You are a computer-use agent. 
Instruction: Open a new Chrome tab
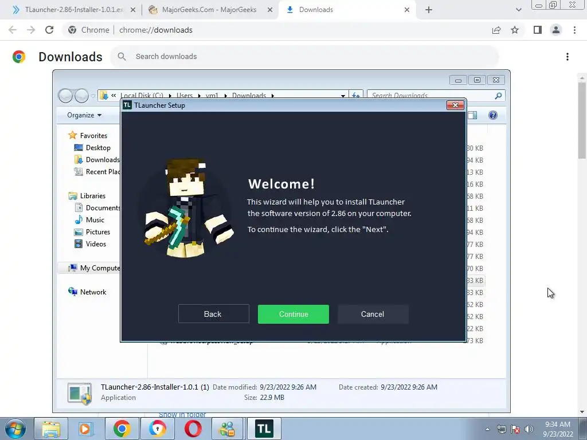[x=429, y=10]
